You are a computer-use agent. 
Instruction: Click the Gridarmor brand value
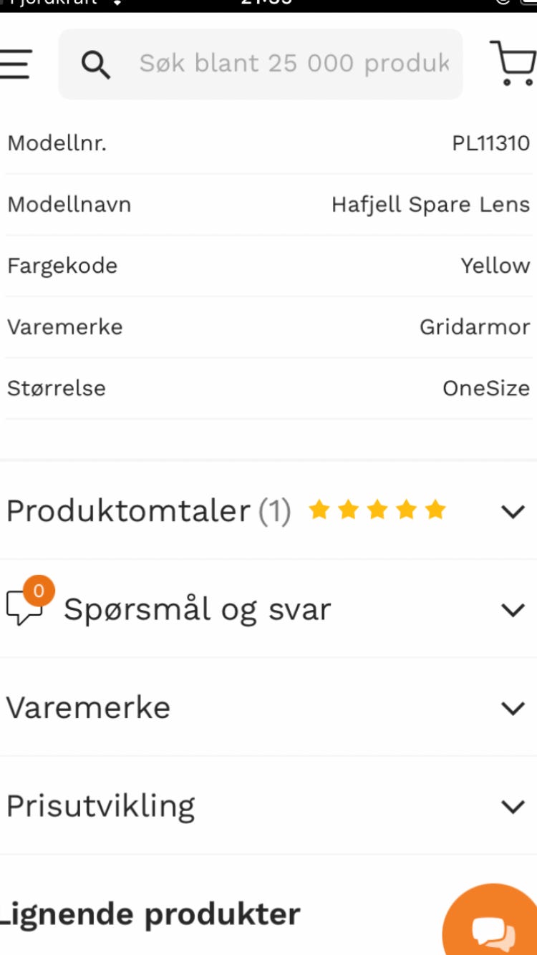pos(475,327)
